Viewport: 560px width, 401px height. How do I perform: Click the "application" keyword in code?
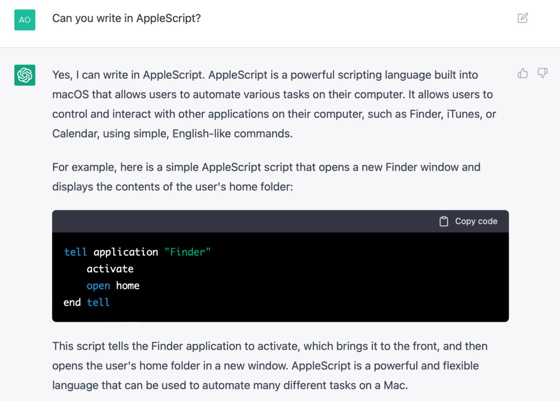coord(126,252)
